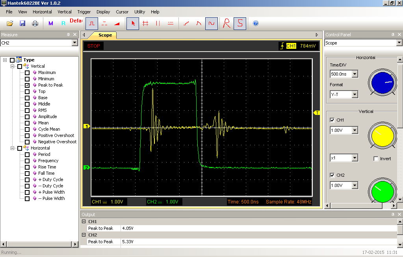
Task: Enable the Frequency measurement checkbox
Action: (x=27, y=161)
